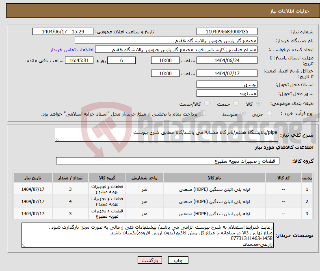This screenshot has height=271, width=320.
Task: Click the بازگشت (Back) button
Action: click(150, 260)
